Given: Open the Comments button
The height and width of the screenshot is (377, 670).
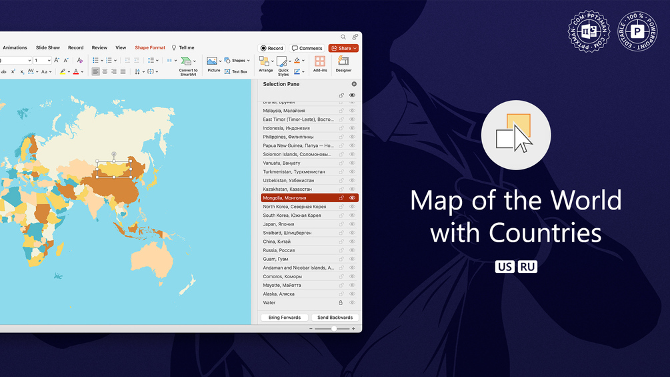Looking at the screenshot, I should [307, 48].
